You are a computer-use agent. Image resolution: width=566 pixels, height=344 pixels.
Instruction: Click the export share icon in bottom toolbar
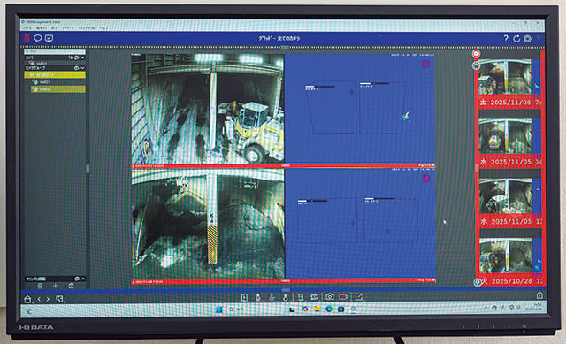(358, 297)
